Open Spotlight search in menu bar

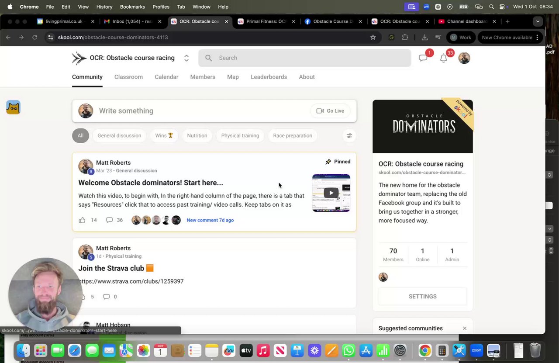pos(491,7)
